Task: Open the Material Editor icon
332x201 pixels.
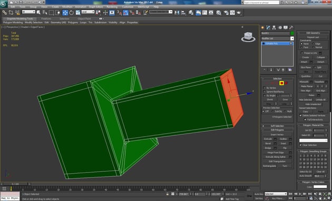Action: click(219, 13)
